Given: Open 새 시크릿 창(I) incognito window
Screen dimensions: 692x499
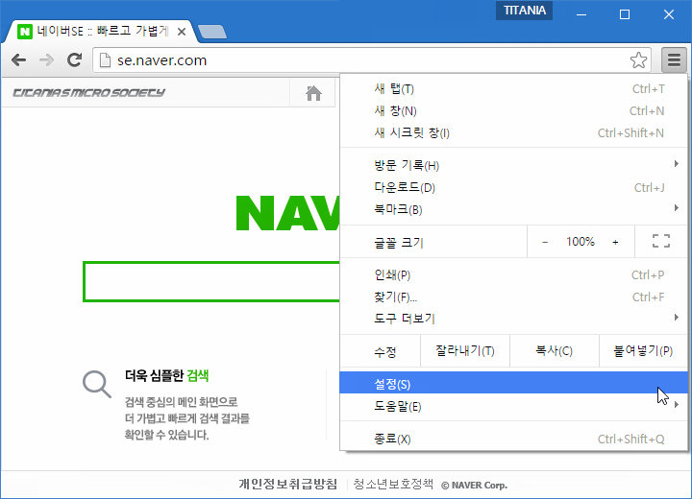Looking at the screenshot, I should pos(514,133).
